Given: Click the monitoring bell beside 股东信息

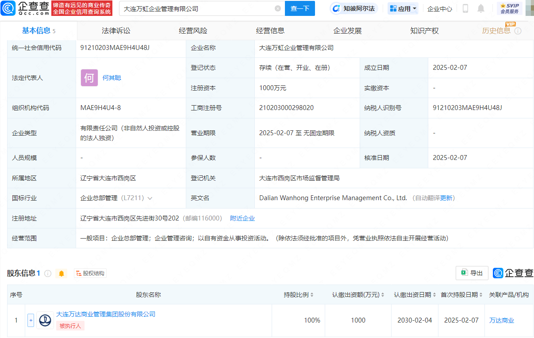Looking at the screenshot, I should point(61,273).
